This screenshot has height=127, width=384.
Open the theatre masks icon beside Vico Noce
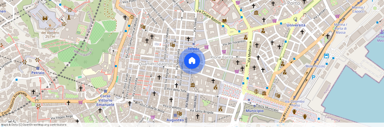143,26
